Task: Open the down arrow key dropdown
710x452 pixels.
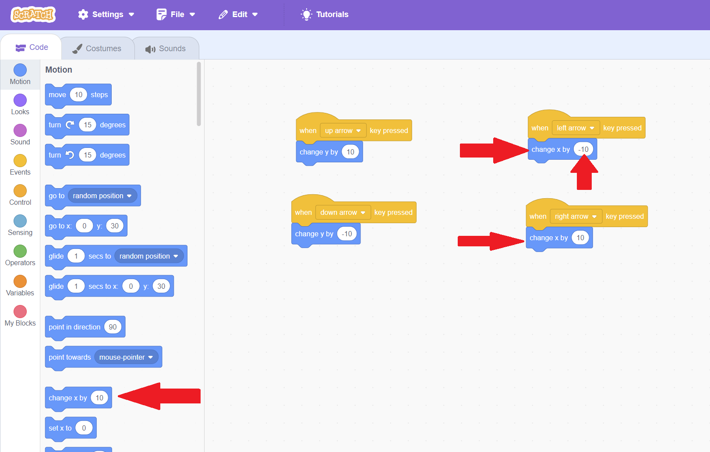Action: [x=343, y=212]
